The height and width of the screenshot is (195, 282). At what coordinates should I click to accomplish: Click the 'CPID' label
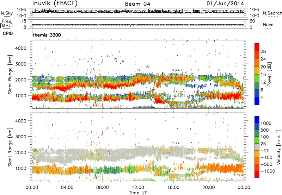click(8, 33)
